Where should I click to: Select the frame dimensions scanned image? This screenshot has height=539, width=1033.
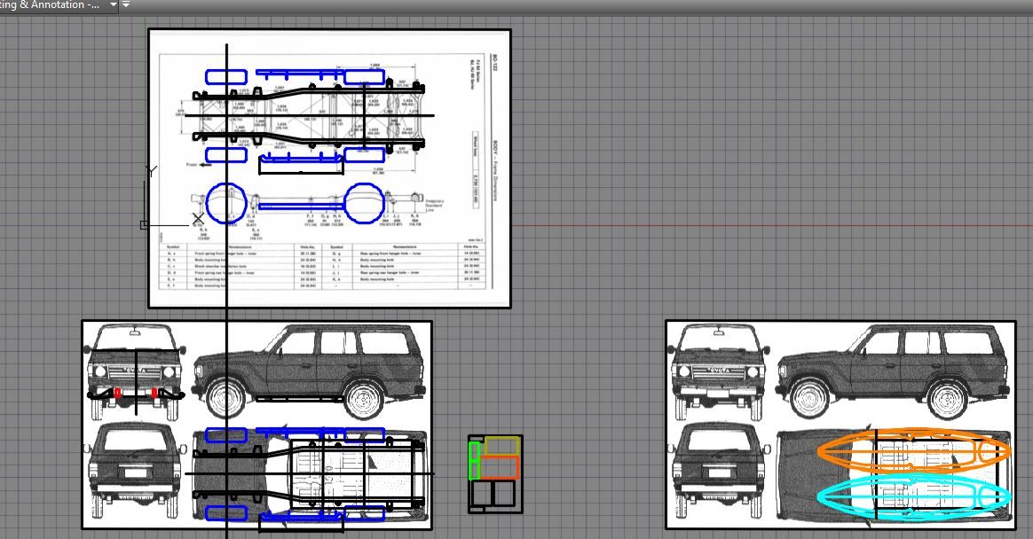pyautogui.click(x=329, y=168)
